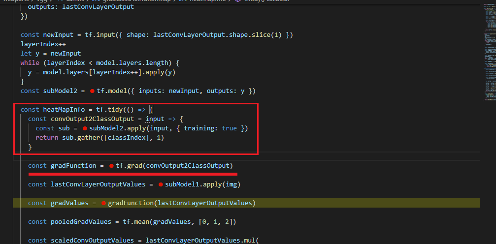Click 'model.layers[layerIndex++].apply(y)' expression
Image resolution: width=496 pixels, height=244 pixels.
(x=109, y=72)
